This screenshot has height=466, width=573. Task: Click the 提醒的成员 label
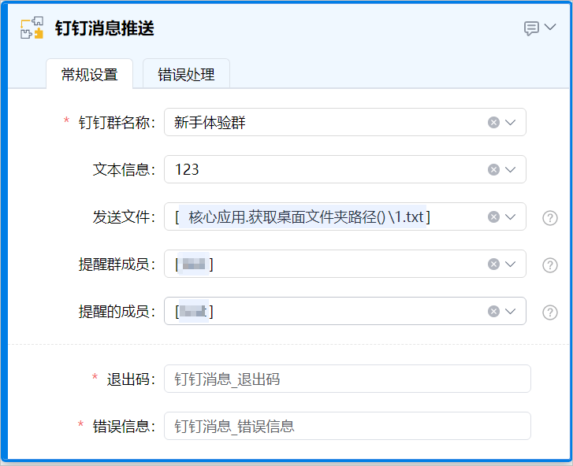[x=117, y=312]
